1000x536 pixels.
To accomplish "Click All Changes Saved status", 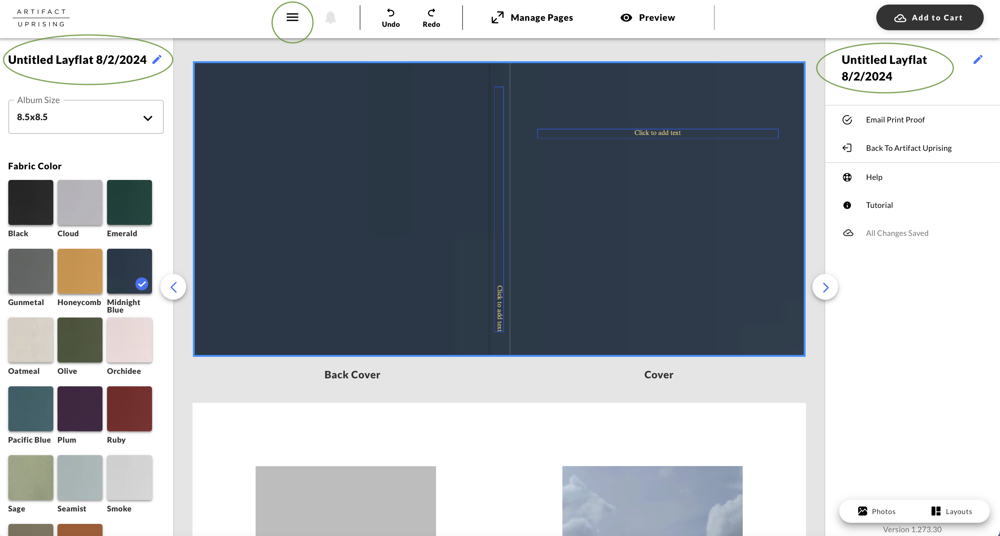I will [897, 233].
